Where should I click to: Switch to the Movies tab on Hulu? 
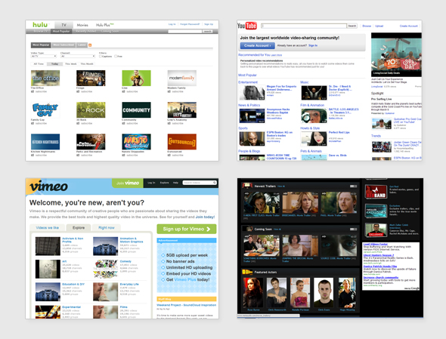[82, 25]
